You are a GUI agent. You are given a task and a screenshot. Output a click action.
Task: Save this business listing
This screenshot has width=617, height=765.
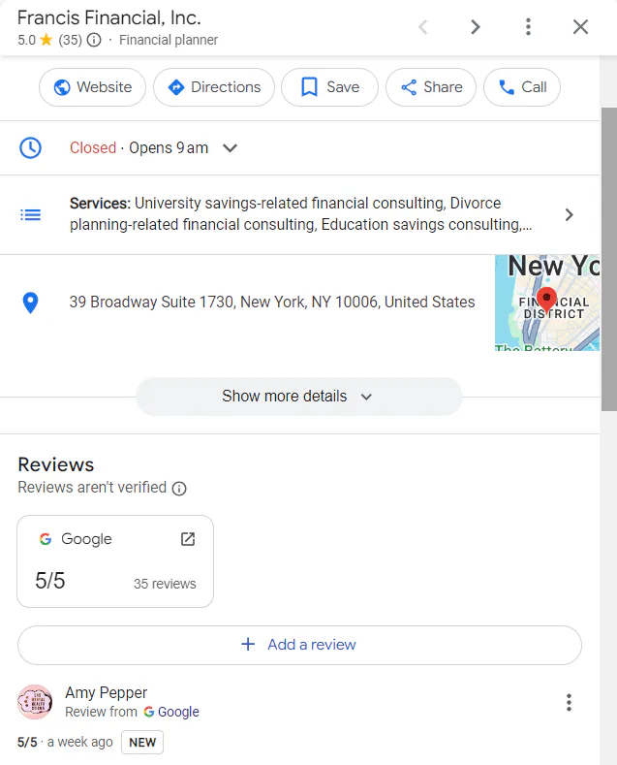[x=330, y=87]
